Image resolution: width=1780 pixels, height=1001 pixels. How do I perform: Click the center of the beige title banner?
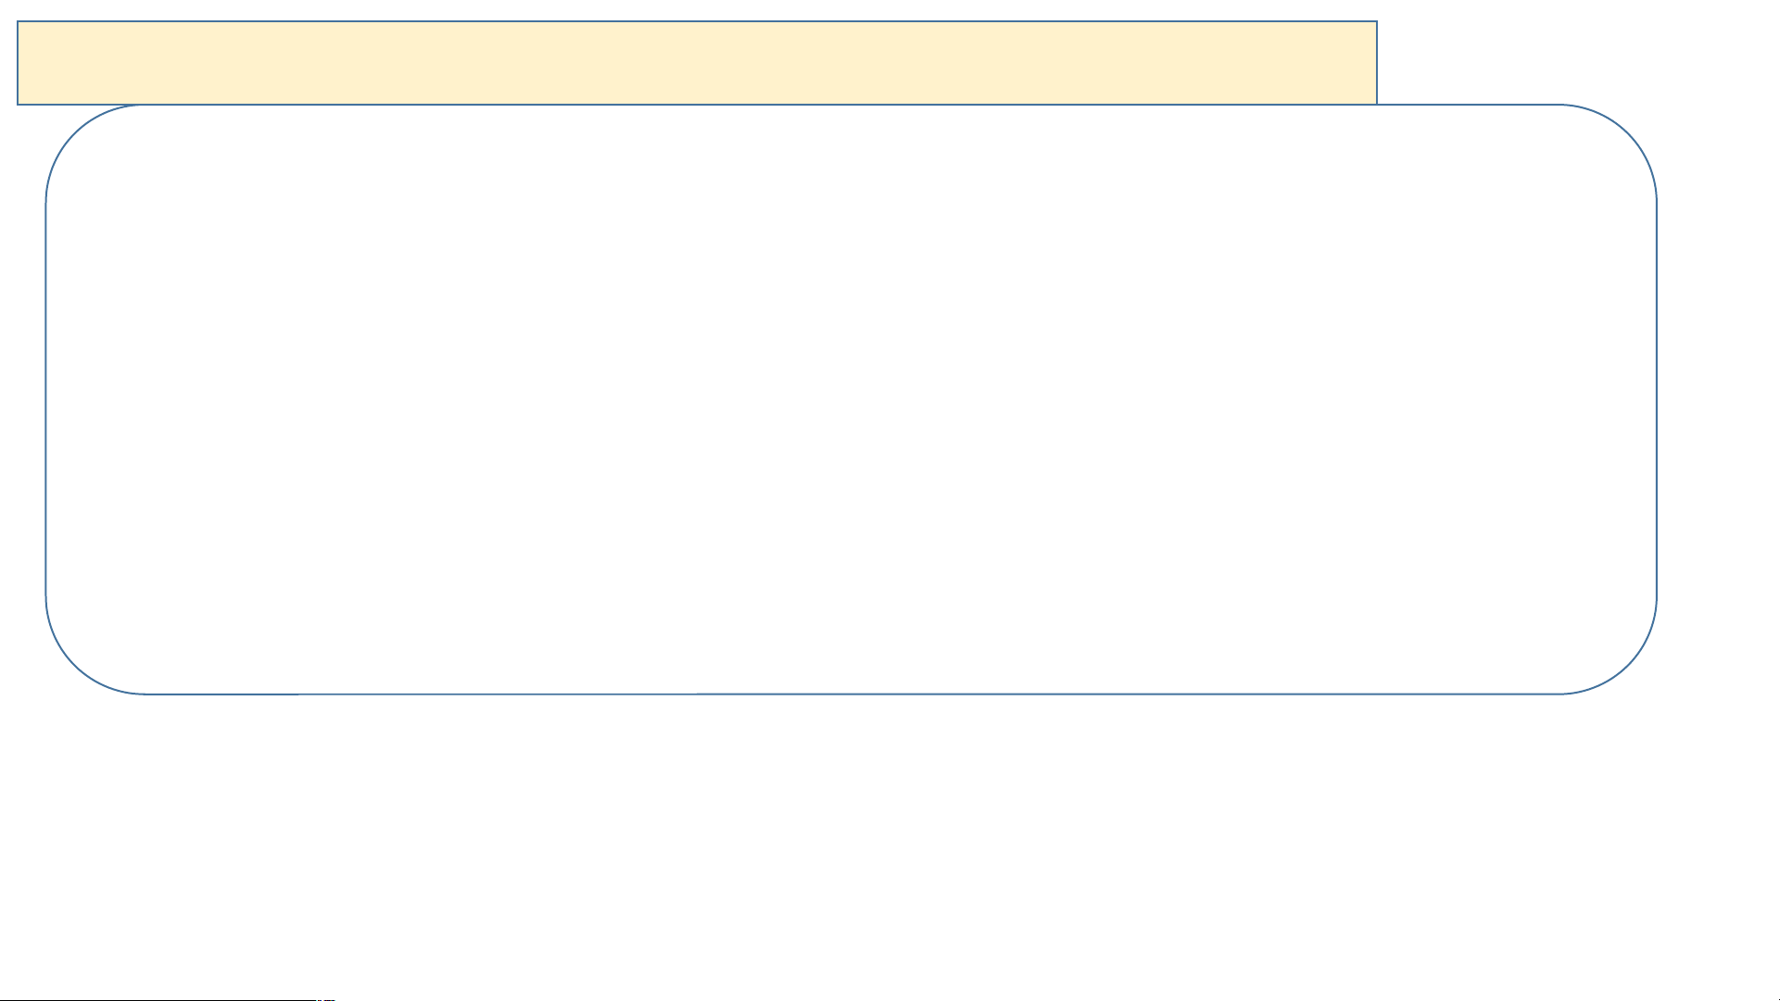coord(697,63)
